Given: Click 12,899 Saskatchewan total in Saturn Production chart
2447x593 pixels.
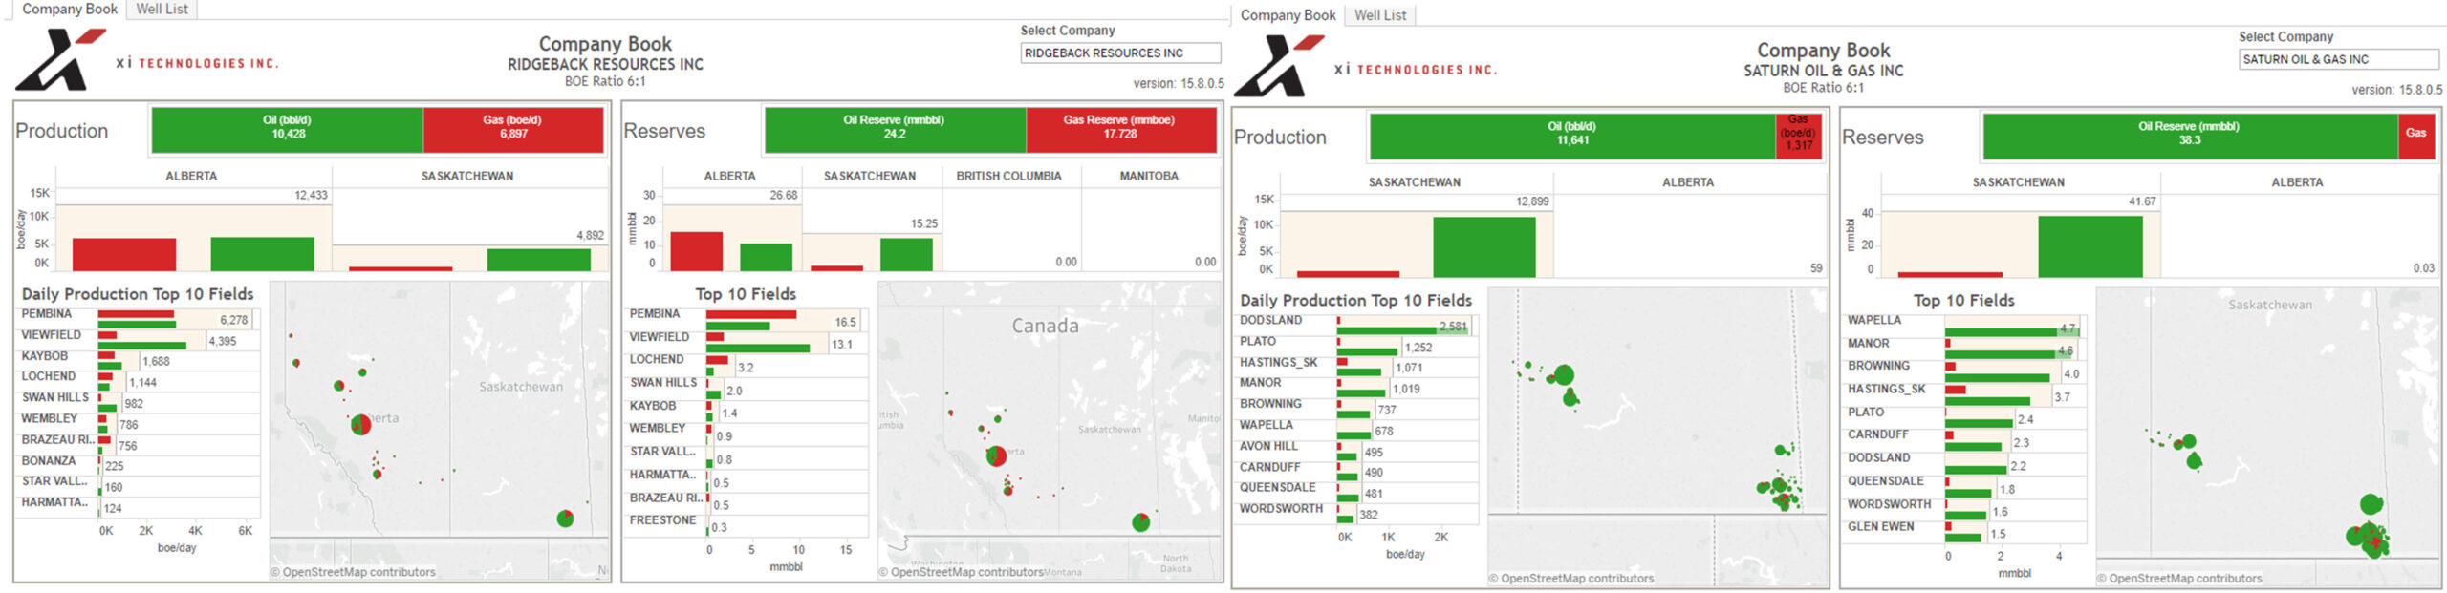Looking at the screenshot, I should [1532, 202].
